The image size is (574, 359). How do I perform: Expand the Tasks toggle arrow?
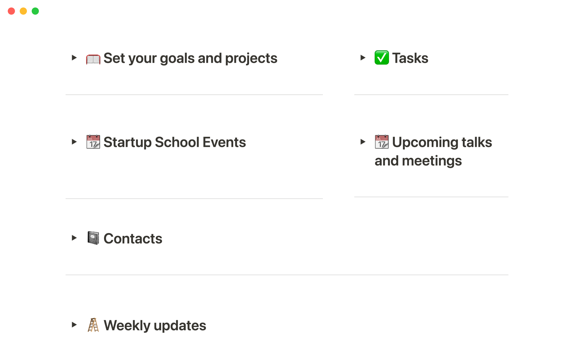(363, 58)
